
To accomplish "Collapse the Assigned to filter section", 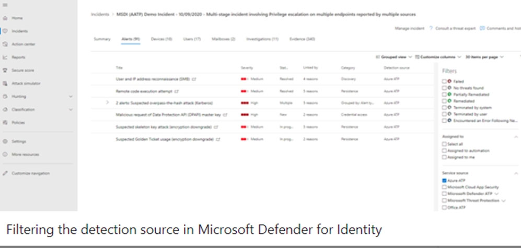I will 516,137.
